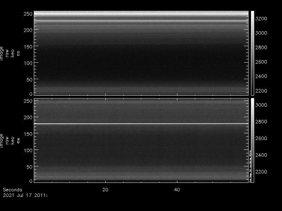Click the 'Seconds' x-axis label

12,190
